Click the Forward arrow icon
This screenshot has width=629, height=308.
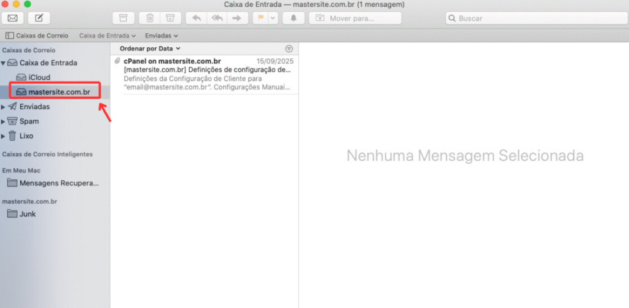(x=236, y=18)
